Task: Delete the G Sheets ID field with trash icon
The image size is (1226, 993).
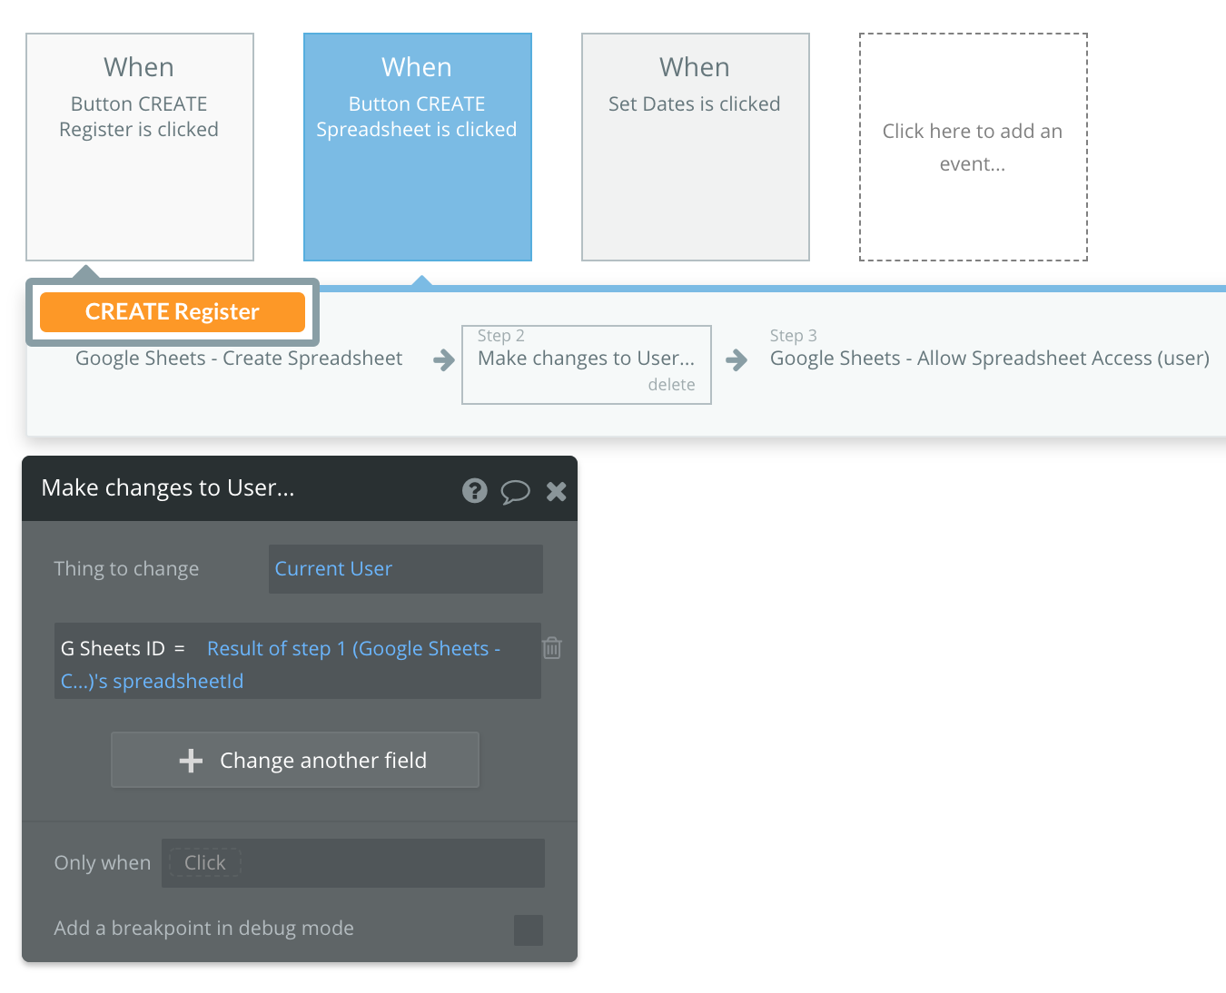Action: tap(552, 648)
